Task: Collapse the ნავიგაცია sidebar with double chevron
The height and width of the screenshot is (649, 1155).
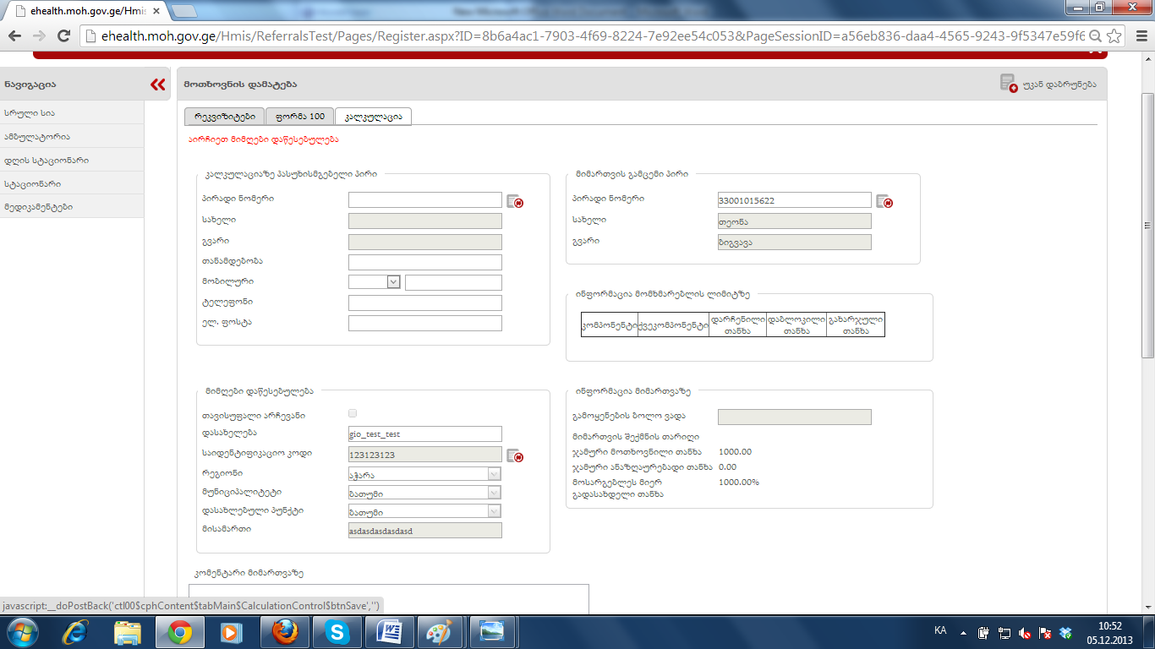Action: 158,85
